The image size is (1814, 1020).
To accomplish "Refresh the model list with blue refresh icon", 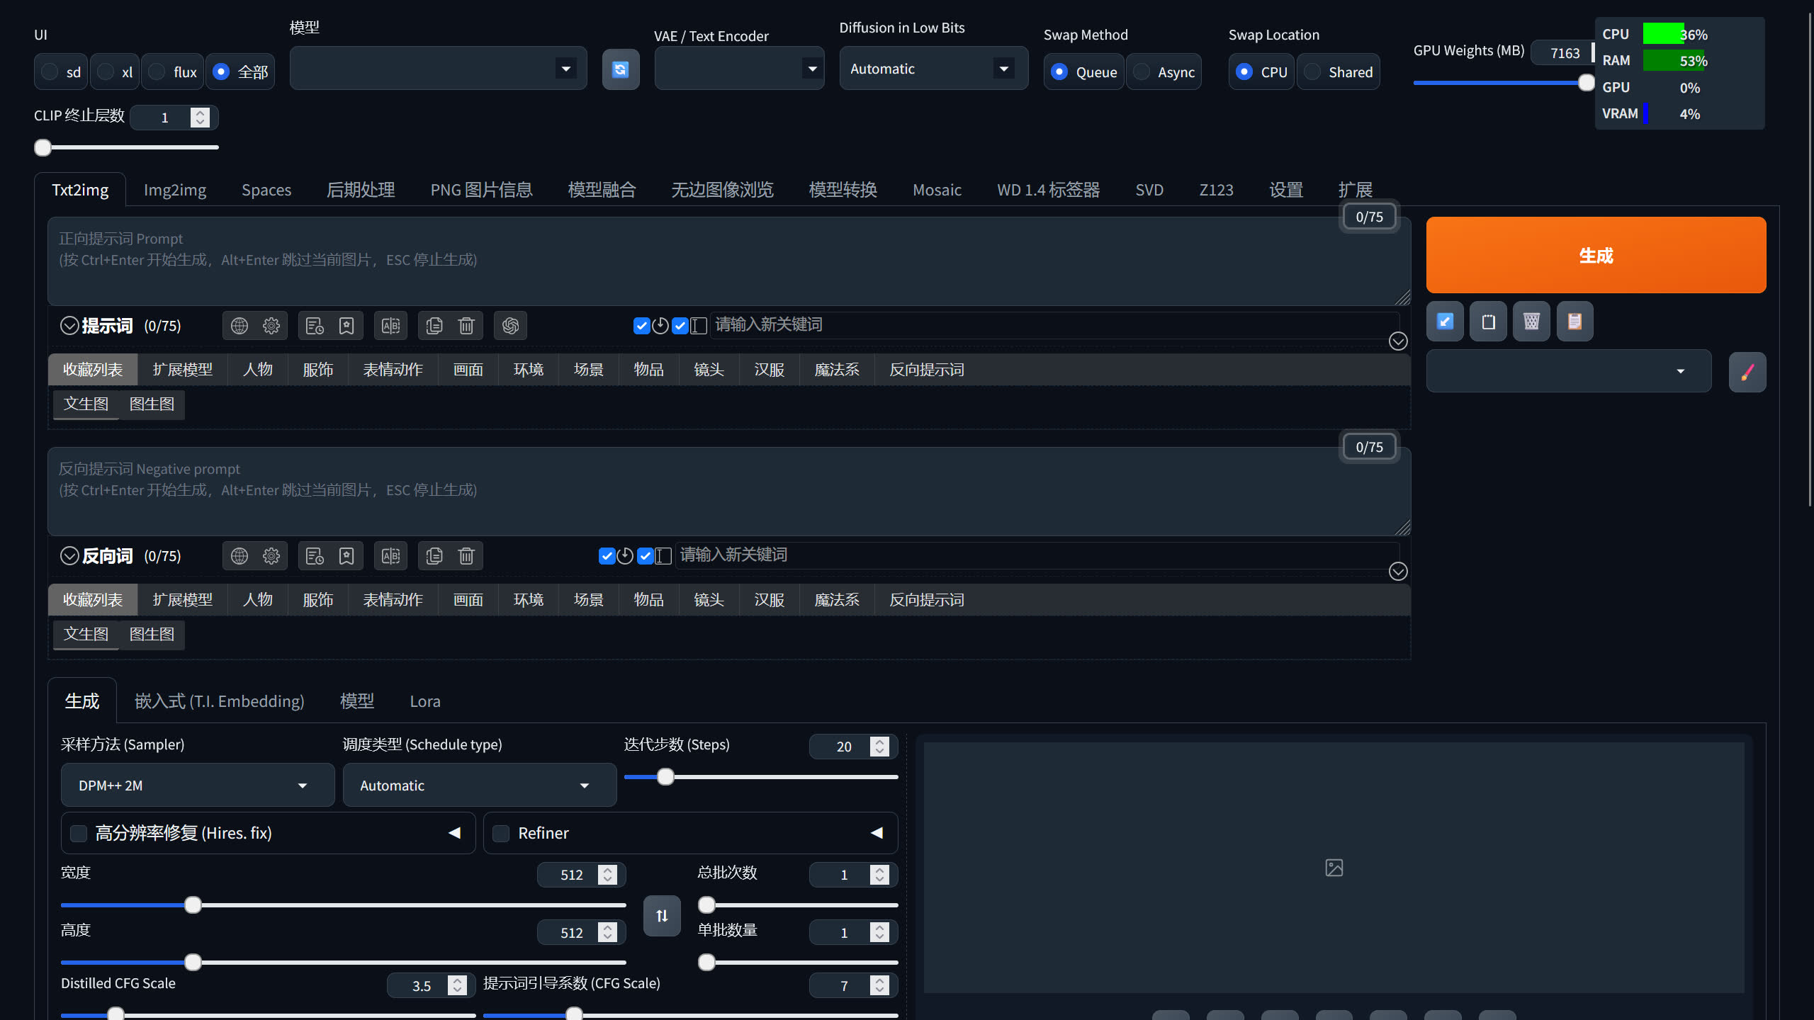I will click(621, 69).
